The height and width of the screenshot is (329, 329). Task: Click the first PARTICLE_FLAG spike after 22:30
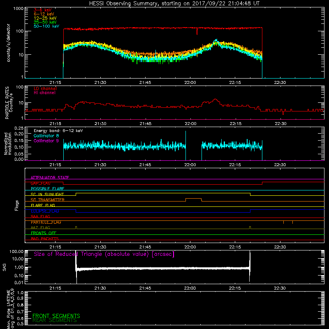pyautogui.click(x=283, y=222)
